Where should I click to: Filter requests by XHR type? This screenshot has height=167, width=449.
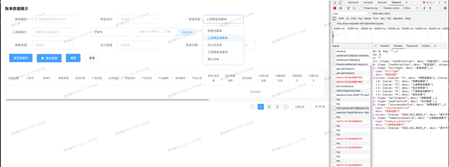click(341, 18)
